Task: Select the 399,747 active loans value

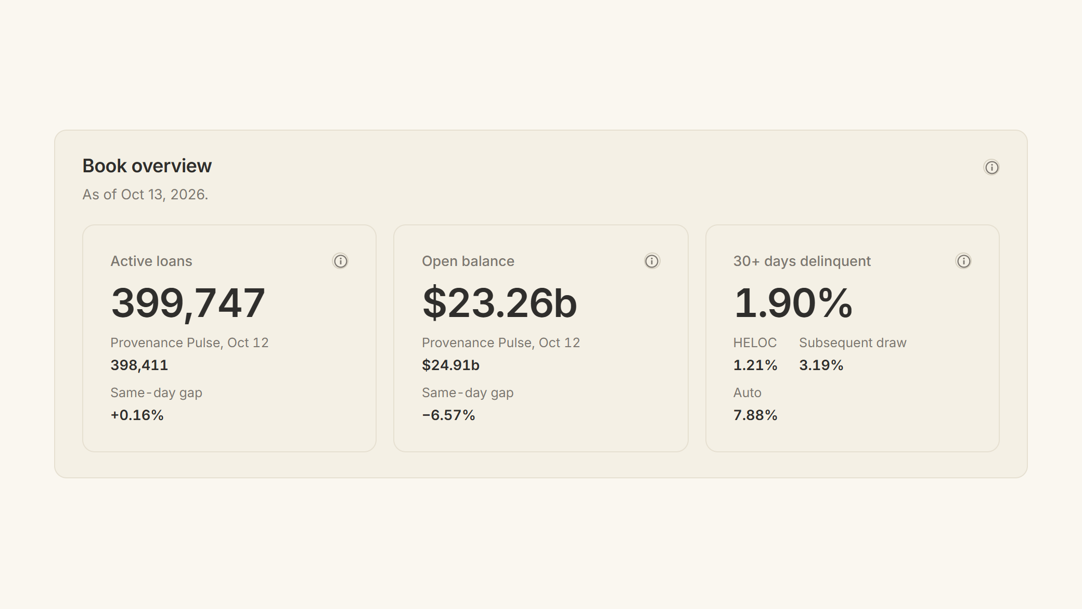Action: click(x=188, y=303)
